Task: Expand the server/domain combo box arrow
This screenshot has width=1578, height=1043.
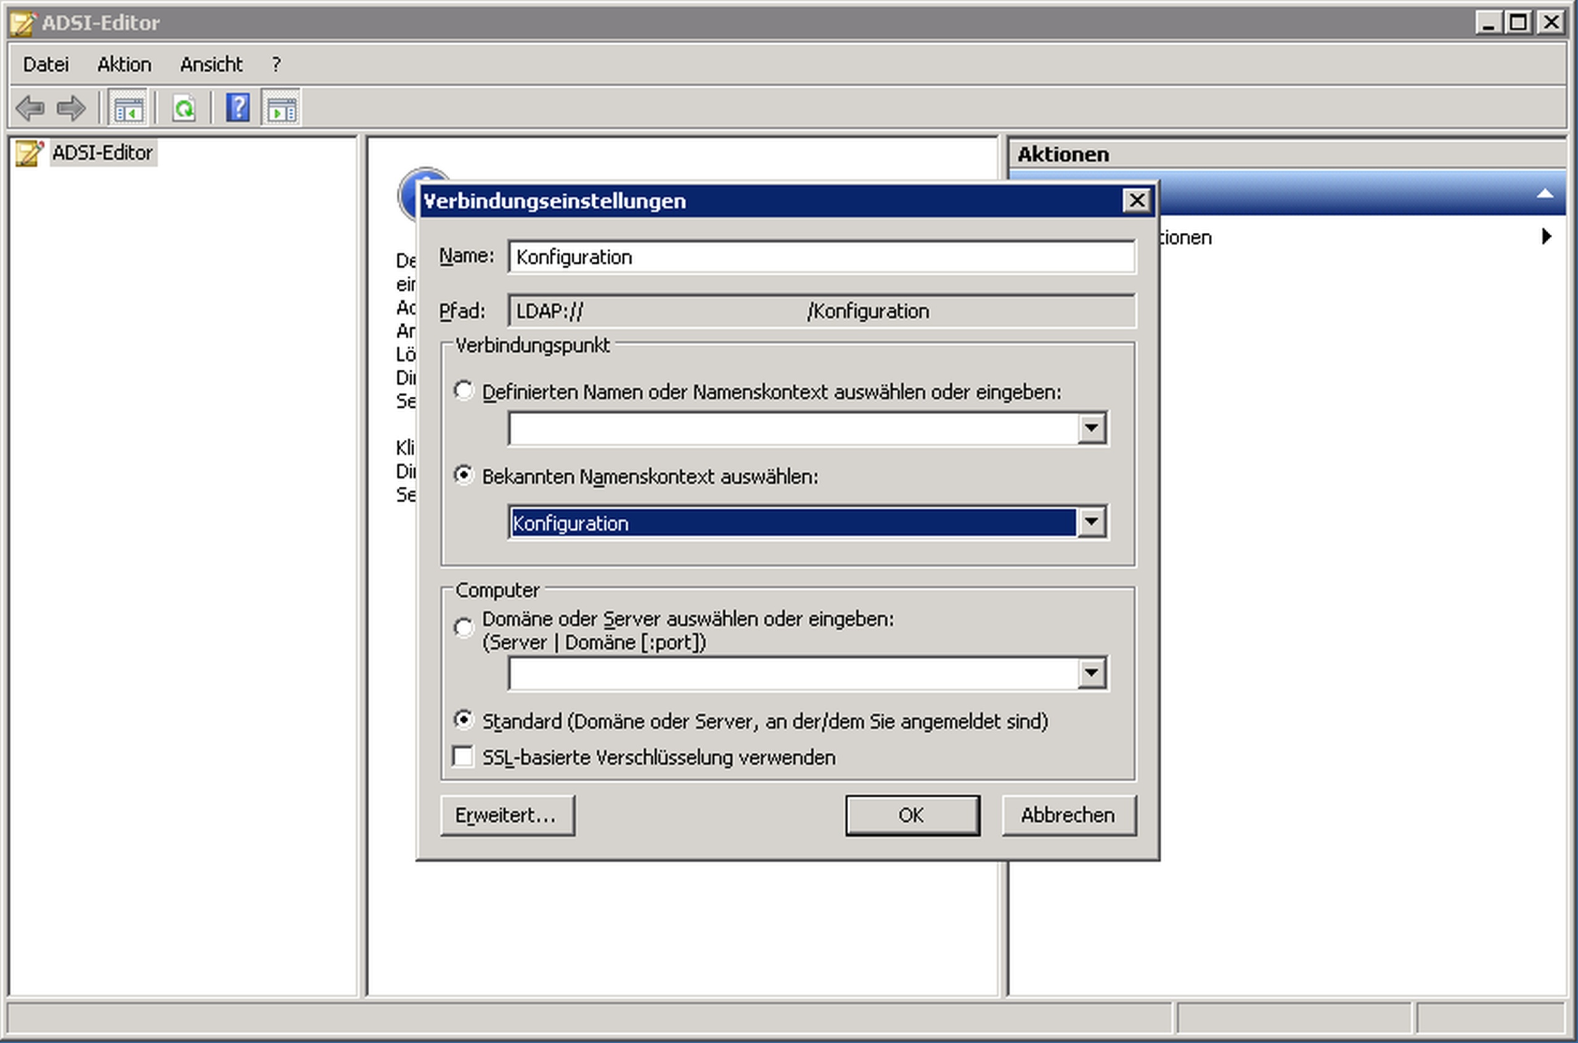Action: pos(1092,673)
